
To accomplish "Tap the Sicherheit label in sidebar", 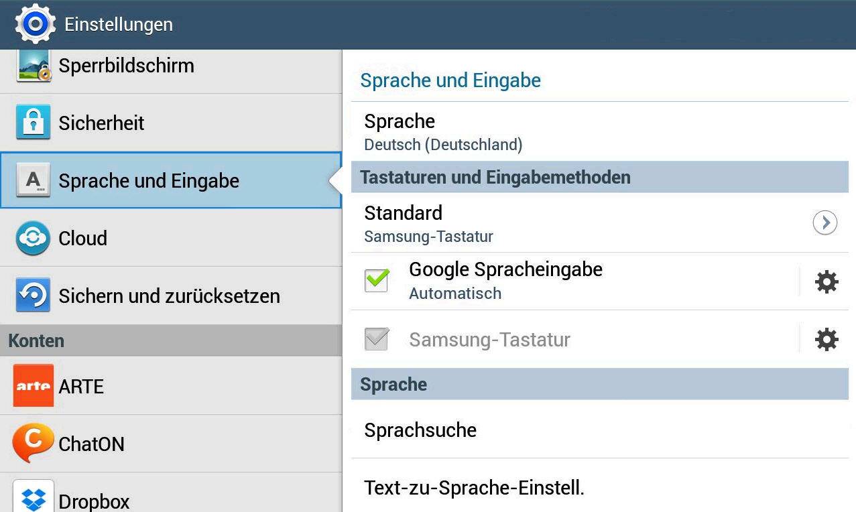I will [x=102, y=123].
